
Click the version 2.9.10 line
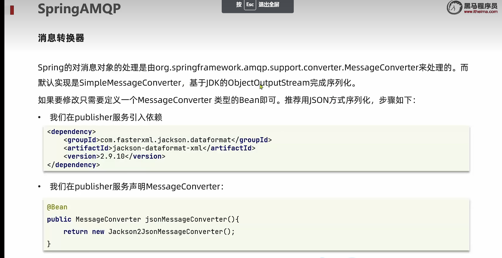point(114,157)
